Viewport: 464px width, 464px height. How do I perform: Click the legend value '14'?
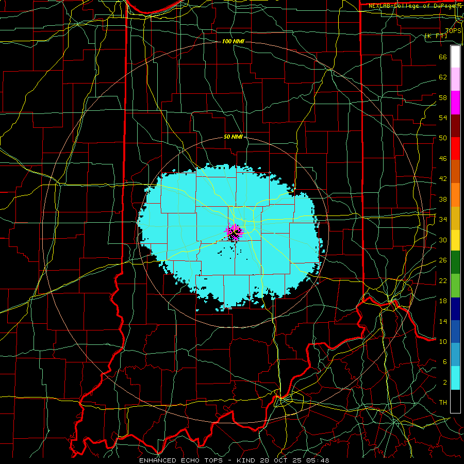(443, 321)
